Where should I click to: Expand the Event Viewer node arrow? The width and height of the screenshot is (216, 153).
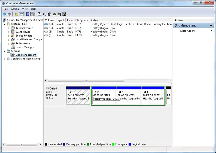point(9,32)
